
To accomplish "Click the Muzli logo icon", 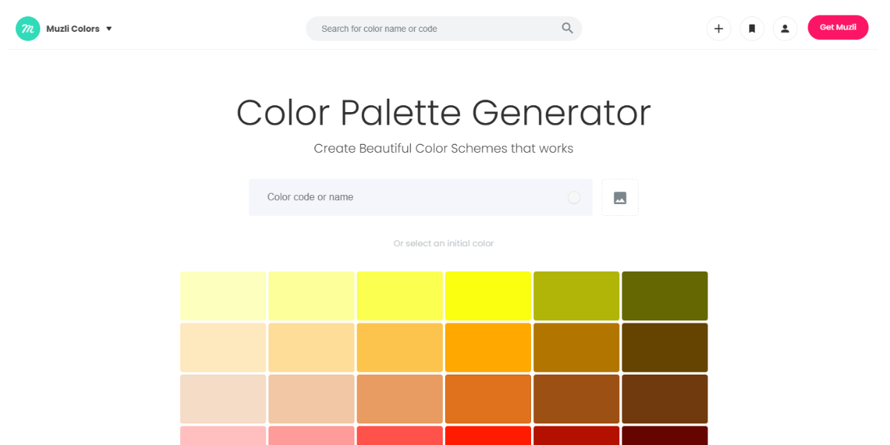I will 27,28.
